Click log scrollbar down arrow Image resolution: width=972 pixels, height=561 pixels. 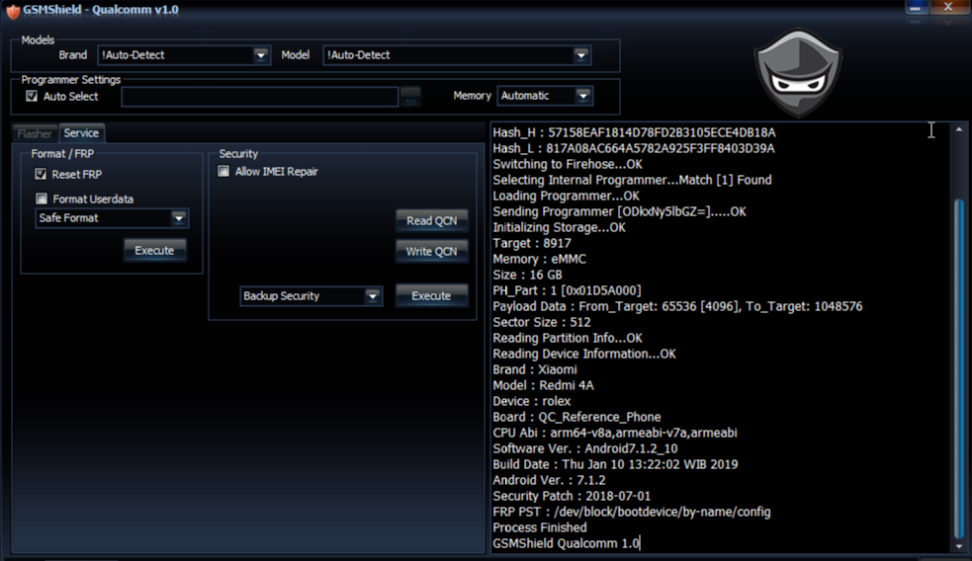[959, 546]
